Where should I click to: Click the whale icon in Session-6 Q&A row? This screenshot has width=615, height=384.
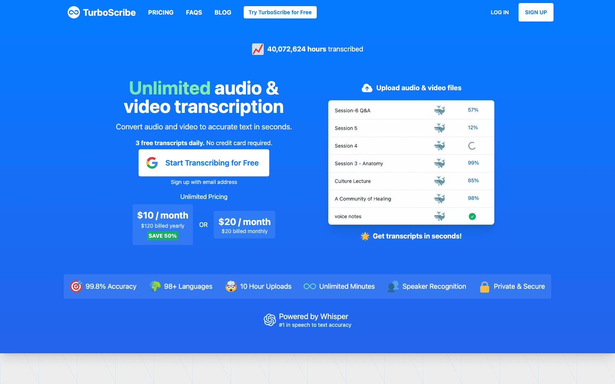click(439, 111)
